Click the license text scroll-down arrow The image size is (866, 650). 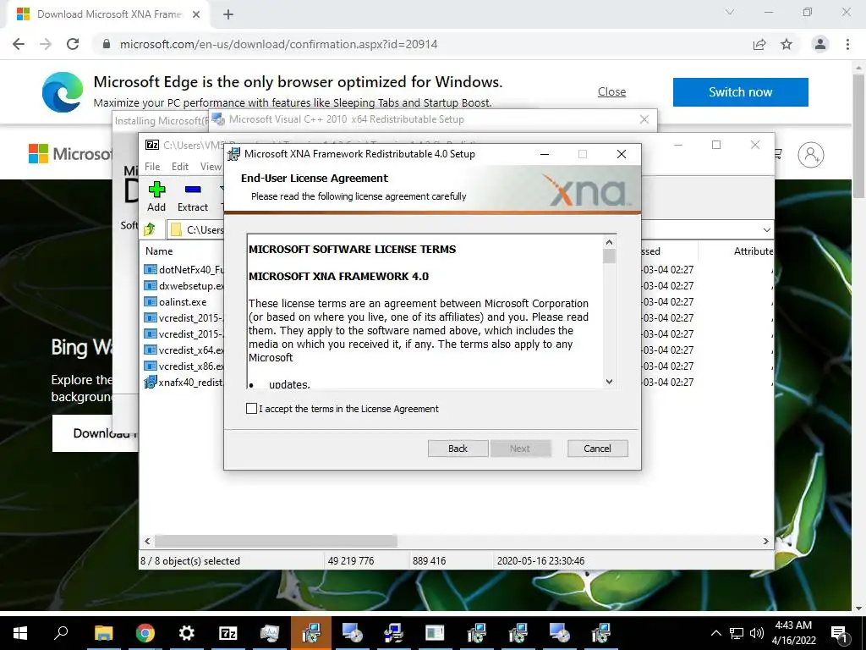[609, 382]
